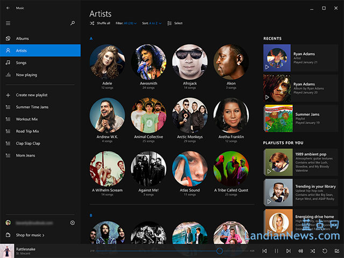Open the mini player view icon
The width and height of the screenshot is (344, 258).
[x=337, y=251]
